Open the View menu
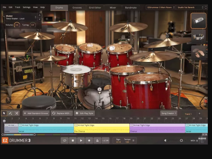Viewport: 212px width, 159px height. click(x=35, y=7)
